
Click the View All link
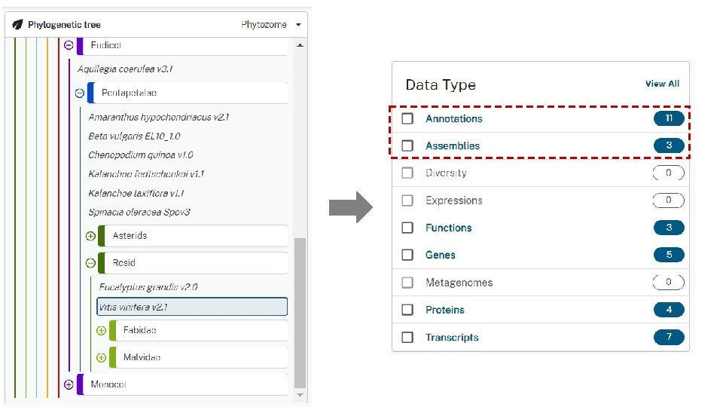pyautogui.click(x=662, y=84)
